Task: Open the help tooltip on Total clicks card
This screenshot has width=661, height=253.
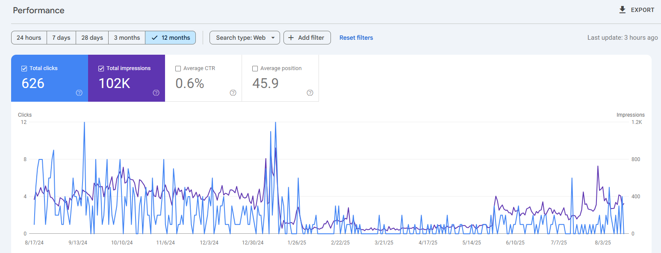Action: coord(79,93)
